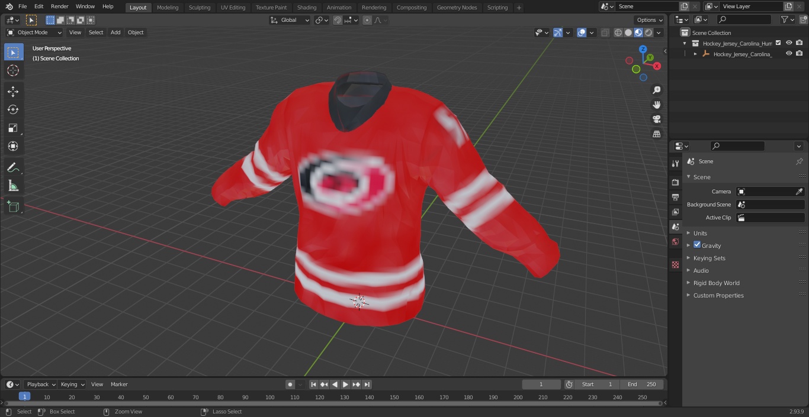This screenshot has height=417, width=809.
Task: Open the Output properties tab
Action: (675, 197)
